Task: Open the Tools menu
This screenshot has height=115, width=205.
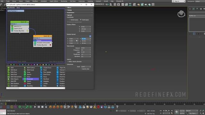Action: 8,1
